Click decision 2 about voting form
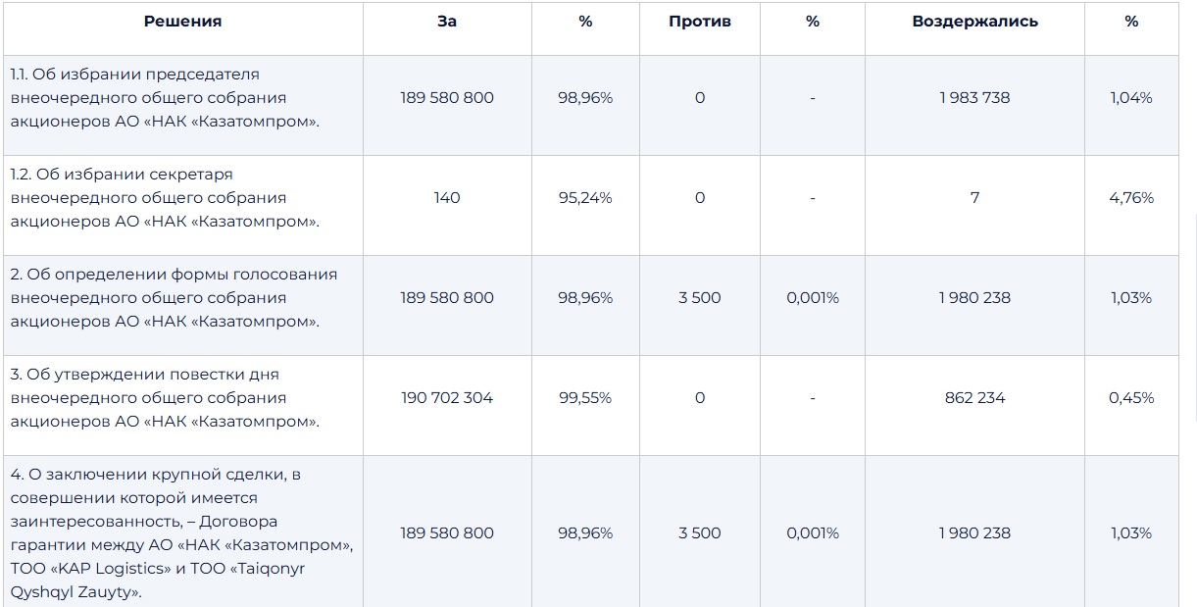Screen dimensions: 1197x607 (x=174, y=298)
